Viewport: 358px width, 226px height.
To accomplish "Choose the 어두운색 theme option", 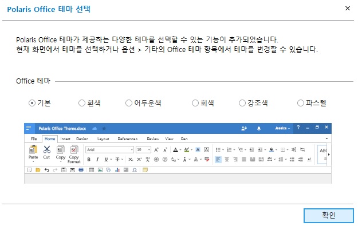I will pos(129,103).
